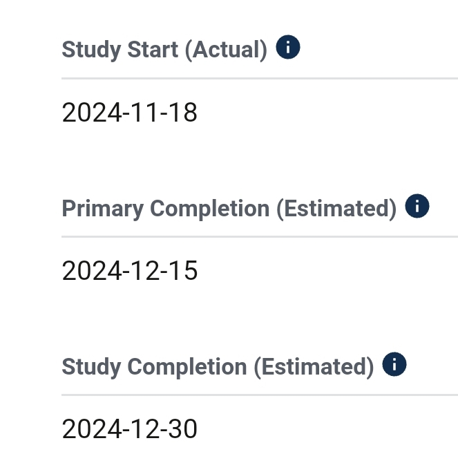Select the Study Completion (Estimated) heading
This screenshot has width=458, height=472.
click(x=218, y=367)
